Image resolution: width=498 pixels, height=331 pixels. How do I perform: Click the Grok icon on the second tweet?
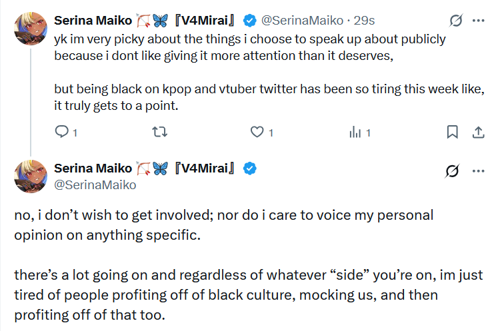tap(452, 170)
